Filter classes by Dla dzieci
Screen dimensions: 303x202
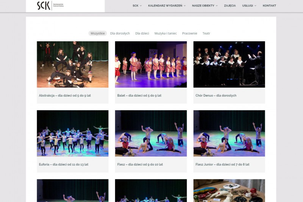(142, 33)
